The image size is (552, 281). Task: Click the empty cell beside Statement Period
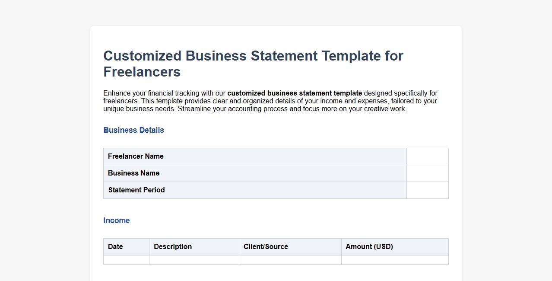(x=427, y=190)
